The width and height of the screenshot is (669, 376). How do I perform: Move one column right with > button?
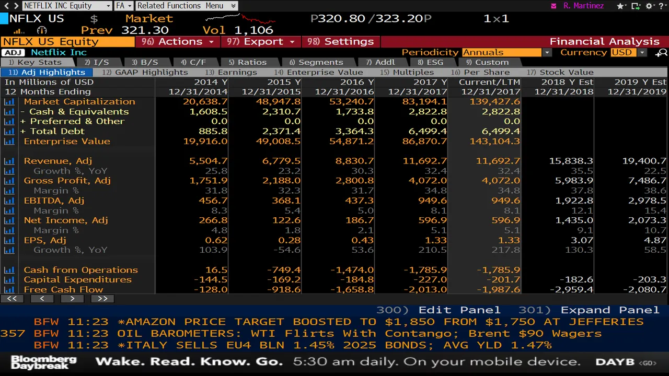tap(73, 299)
